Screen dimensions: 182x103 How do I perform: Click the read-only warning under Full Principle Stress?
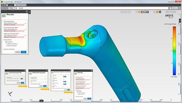(14, 25)
